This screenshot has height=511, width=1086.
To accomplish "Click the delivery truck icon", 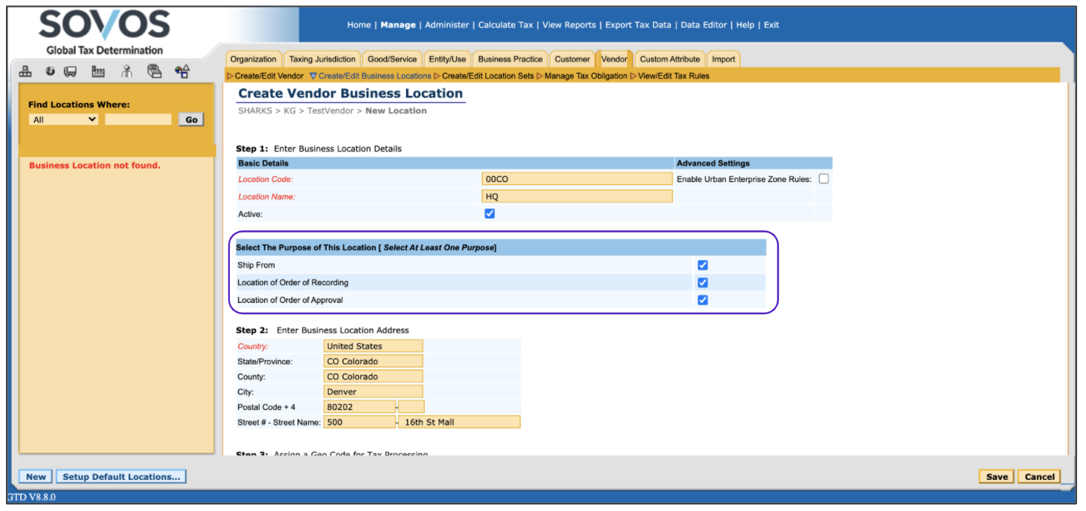I will pos(71,71).
